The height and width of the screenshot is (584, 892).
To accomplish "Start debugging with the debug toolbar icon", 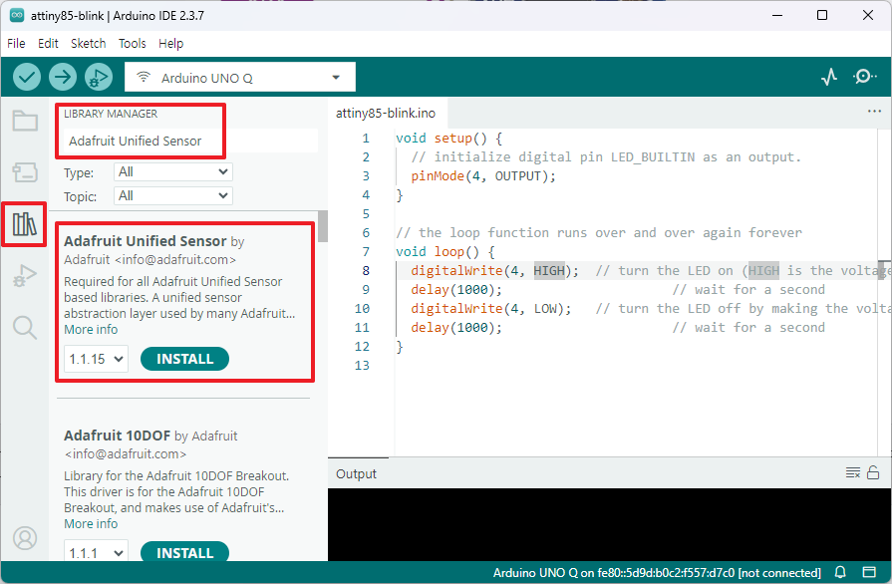I will pos(98,77).
